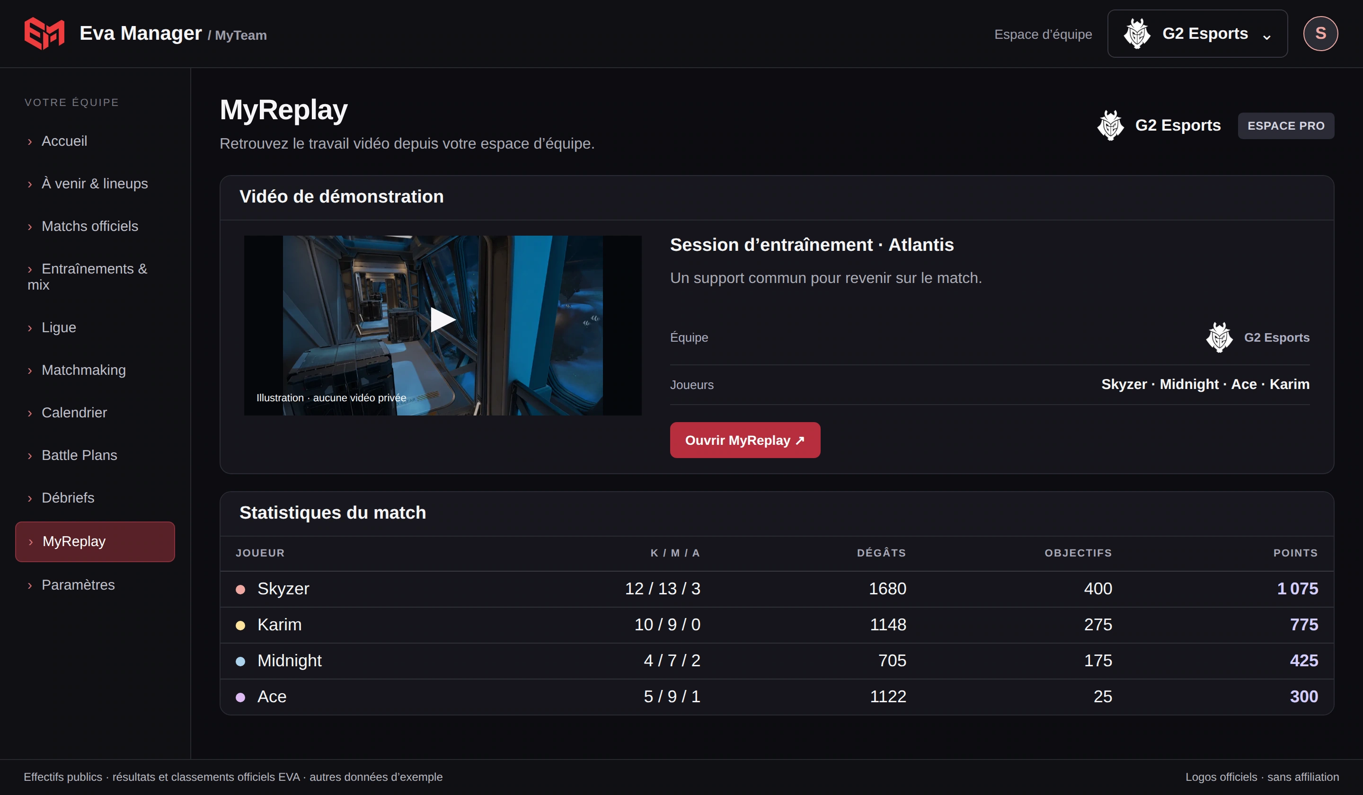Click the G2 Esports logo beside ESPACE PRO

pyautogui.click(x=1110, y=125)
